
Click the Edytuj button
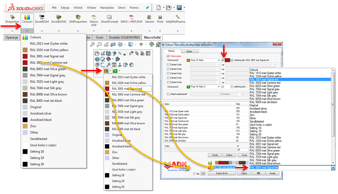click(229, 155)
